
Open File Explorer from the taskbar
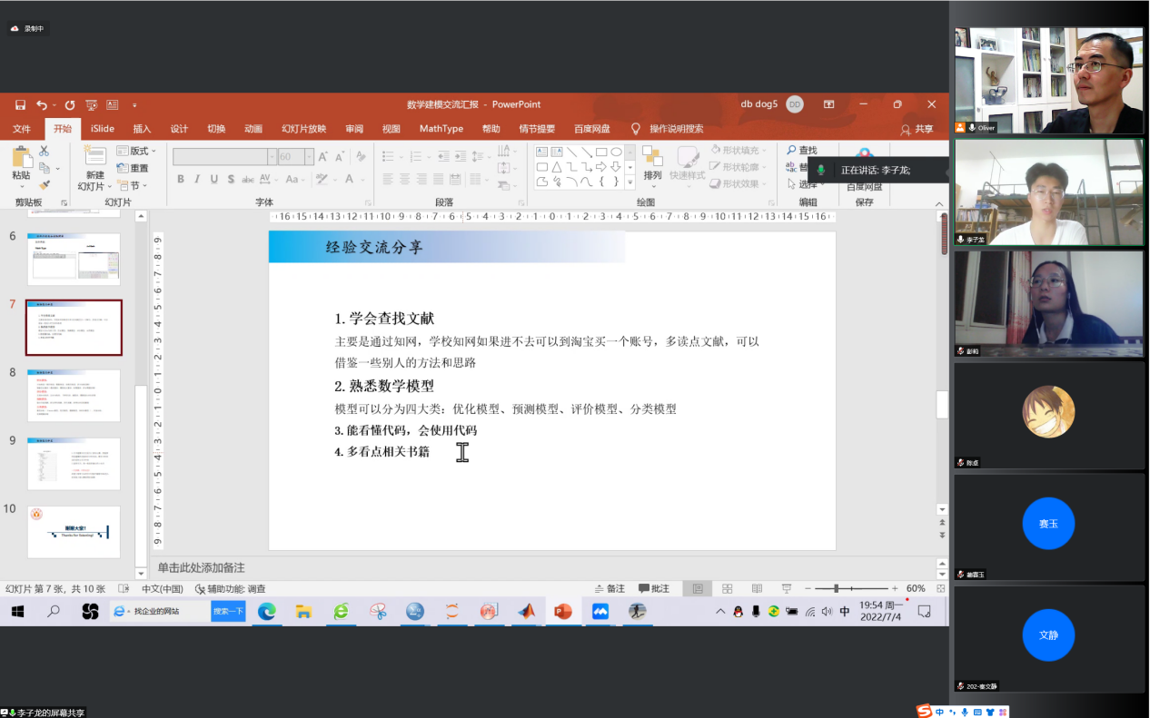tap(303, 612)
